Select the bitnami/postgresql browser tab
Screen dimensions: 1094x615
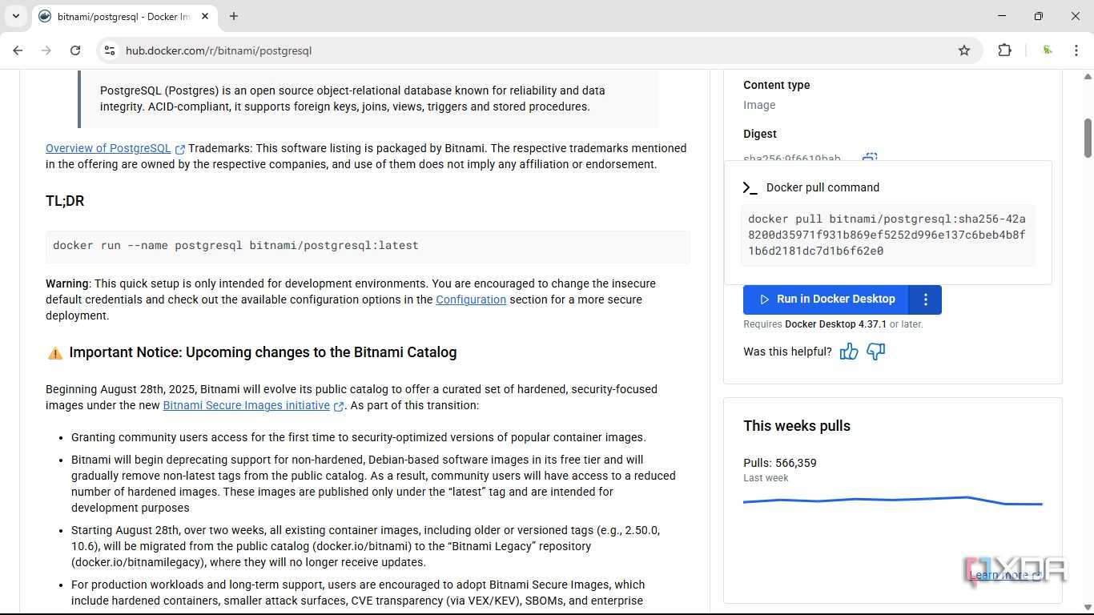click(124, 16)
